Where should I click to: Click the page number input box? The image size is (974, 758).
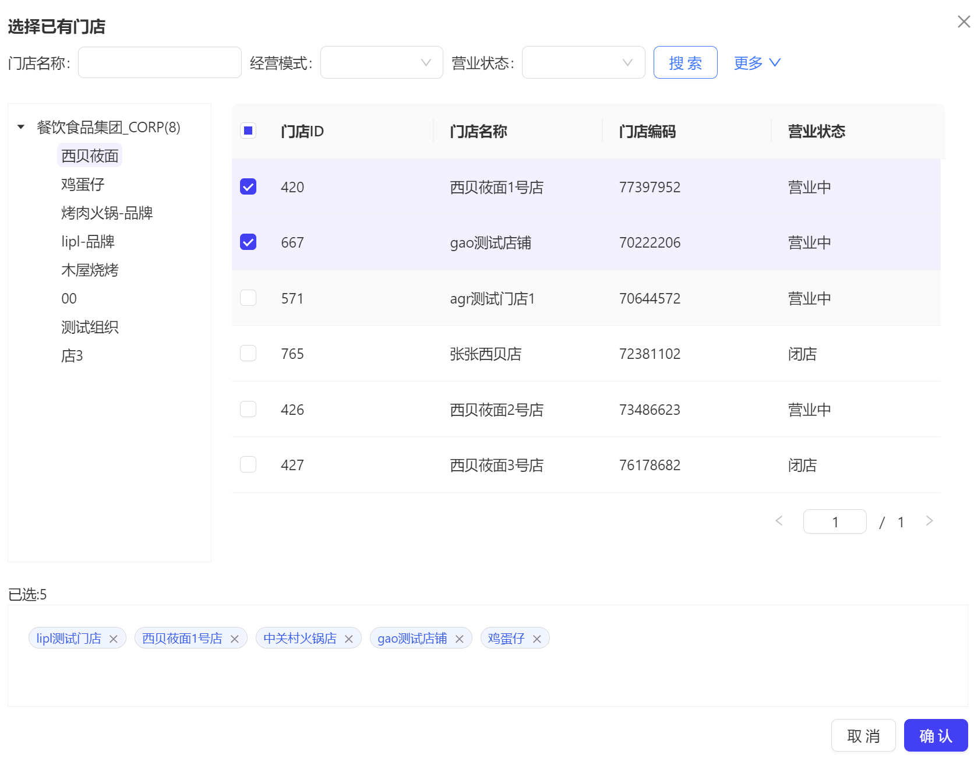point(835,521)
